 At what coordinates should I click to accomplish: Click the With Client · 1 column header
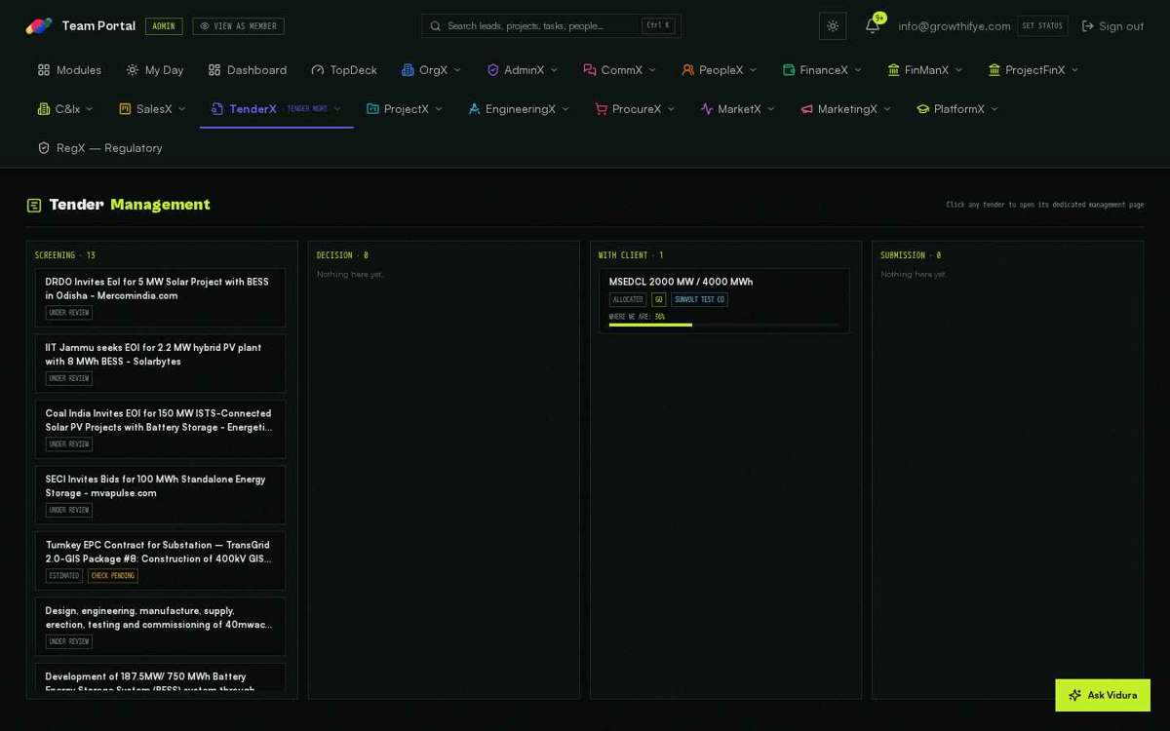click(x=631, y=255)
